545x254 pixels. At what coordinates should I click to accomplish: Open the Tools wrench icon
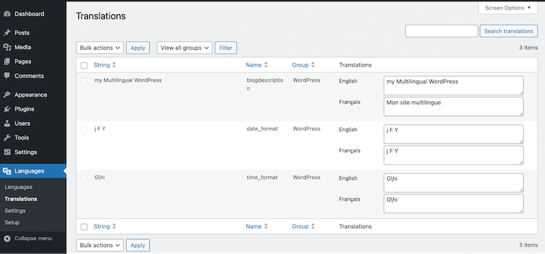7,138
